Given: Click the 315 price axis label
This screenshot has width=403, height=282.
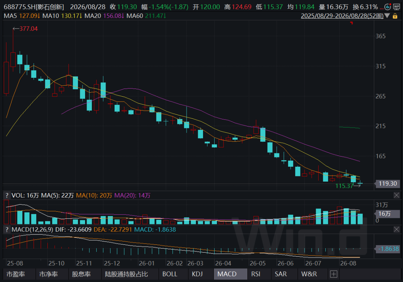Looking at the screenshot, I should (x=381, y=66).
